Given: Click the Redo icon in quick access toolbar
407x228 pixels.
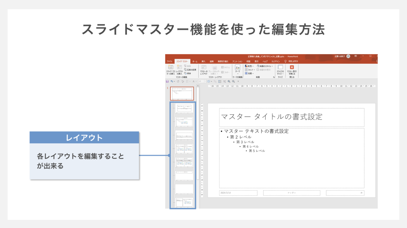Looking at the screenshot, I should [x=178, y=81].
